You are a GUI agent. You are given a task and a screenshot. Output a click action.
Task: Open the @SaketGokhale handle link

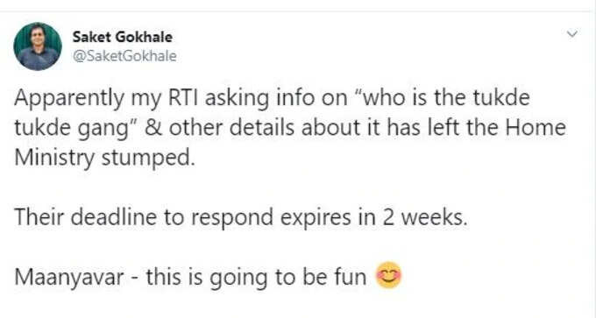124,56
